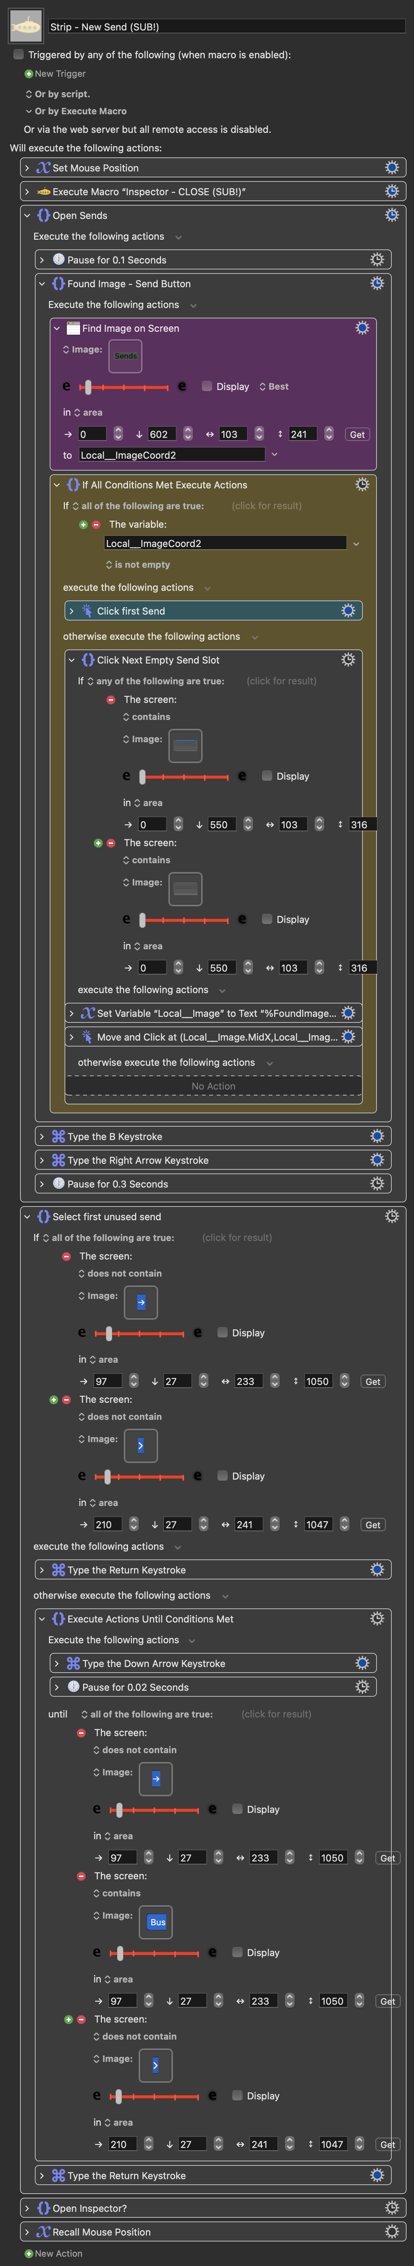The image size is (414, 2266).
Task: Open gear menu on Click first Send action
Action: (347, 610)
